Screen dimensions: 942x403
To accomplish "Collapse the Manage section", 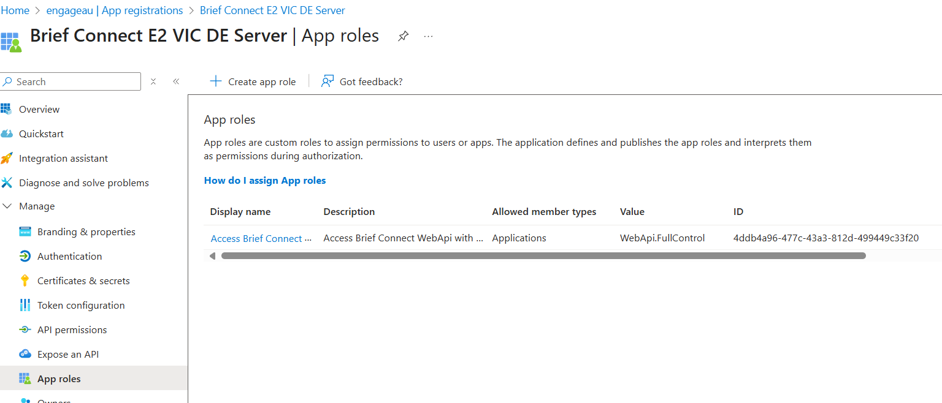I will [7, 206].
